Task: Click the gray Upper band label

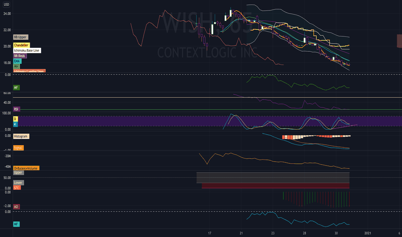Action: [19, 172]
